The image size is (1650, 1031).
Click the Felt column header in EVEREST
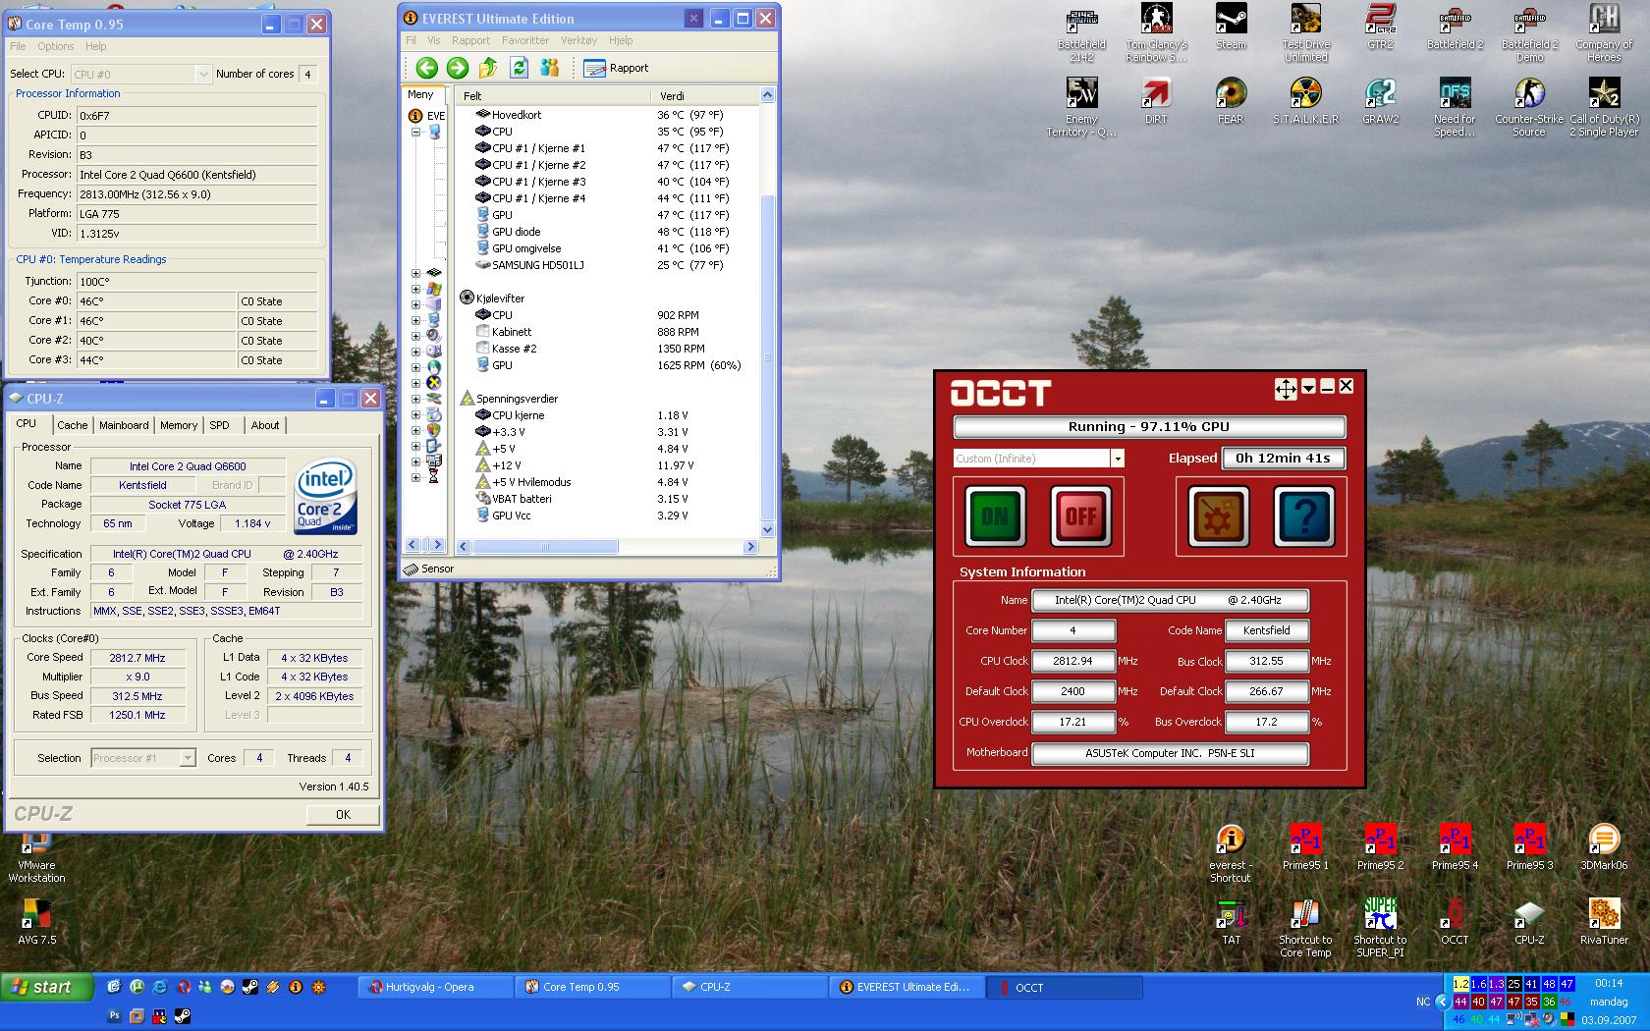552,95
